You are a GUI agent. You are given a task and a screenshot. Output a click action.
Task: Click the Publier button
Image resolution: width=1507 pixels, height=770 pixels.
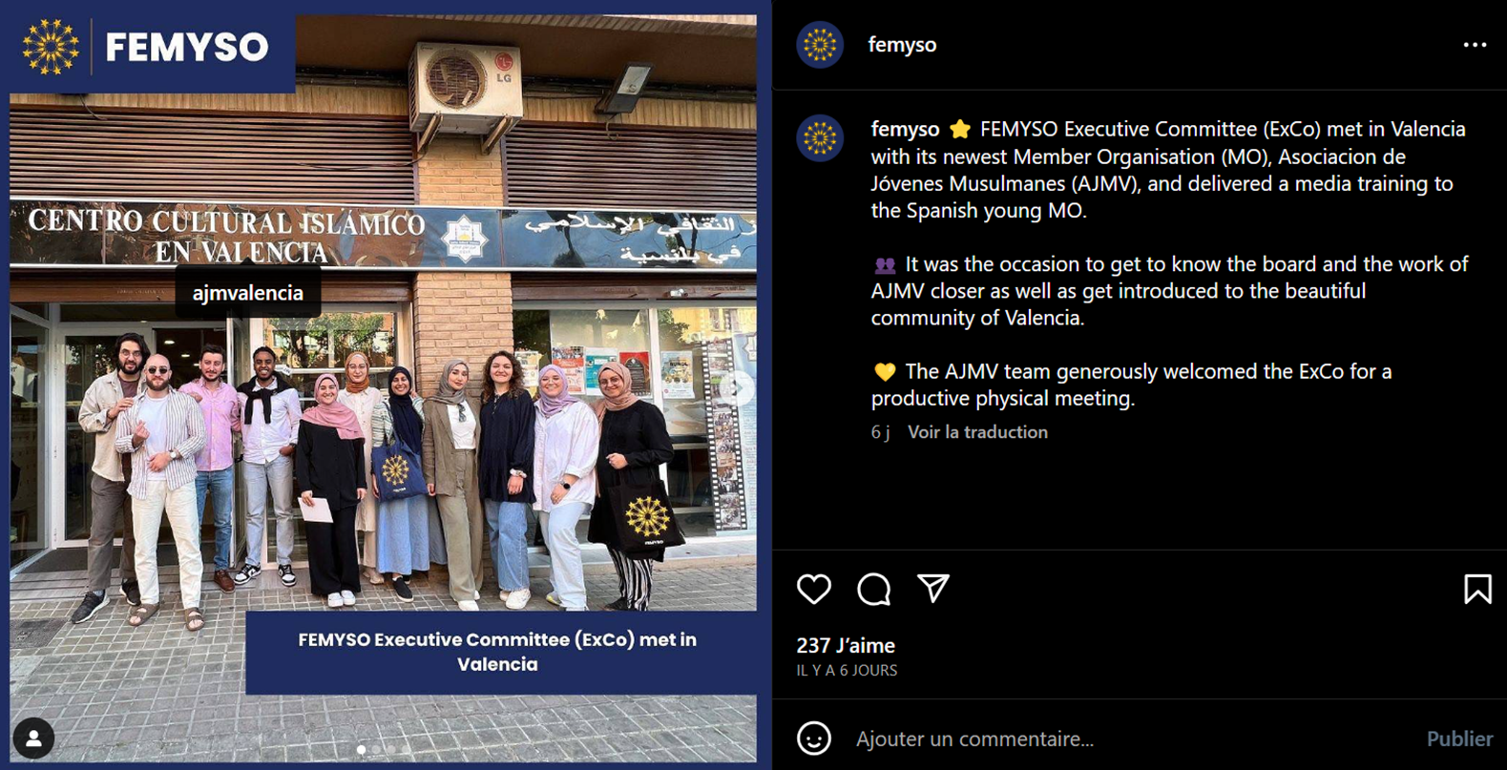point(1459,739)
